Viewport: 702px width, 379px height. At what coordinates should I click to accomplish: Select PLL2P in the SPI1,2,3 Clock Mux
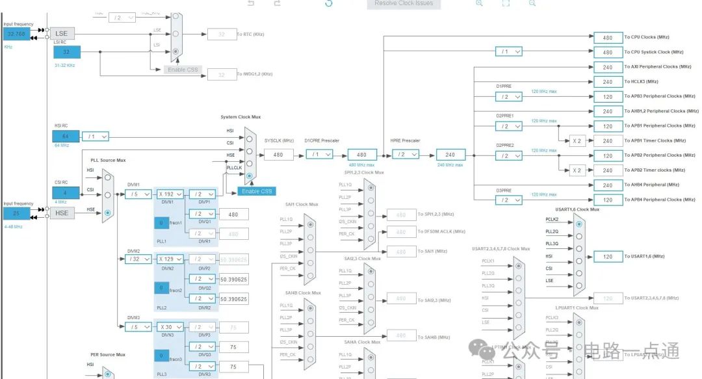click(370, 200)
